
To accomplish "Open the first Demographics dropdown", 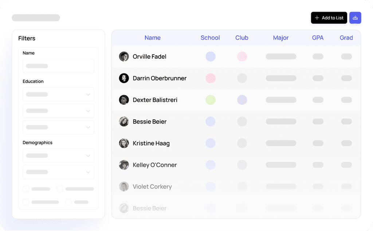I will tap(58, 155).
